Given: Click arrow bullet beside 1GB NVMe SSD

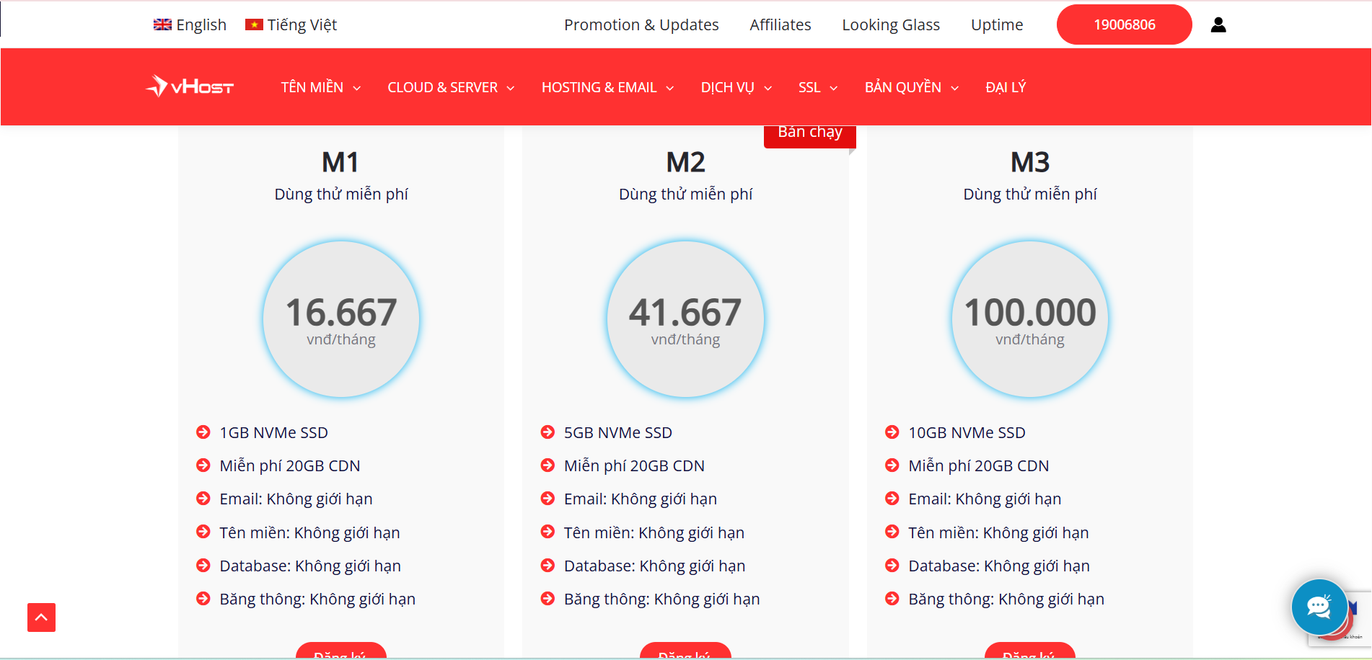Looking at the screenshot, I should click(203, 432).
